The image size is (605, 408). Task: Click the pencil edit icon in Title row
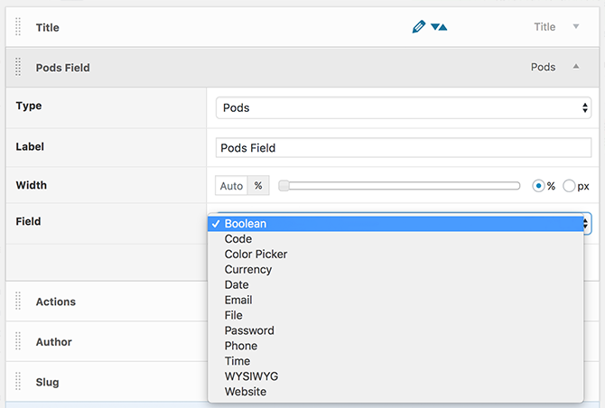[418, 27]
